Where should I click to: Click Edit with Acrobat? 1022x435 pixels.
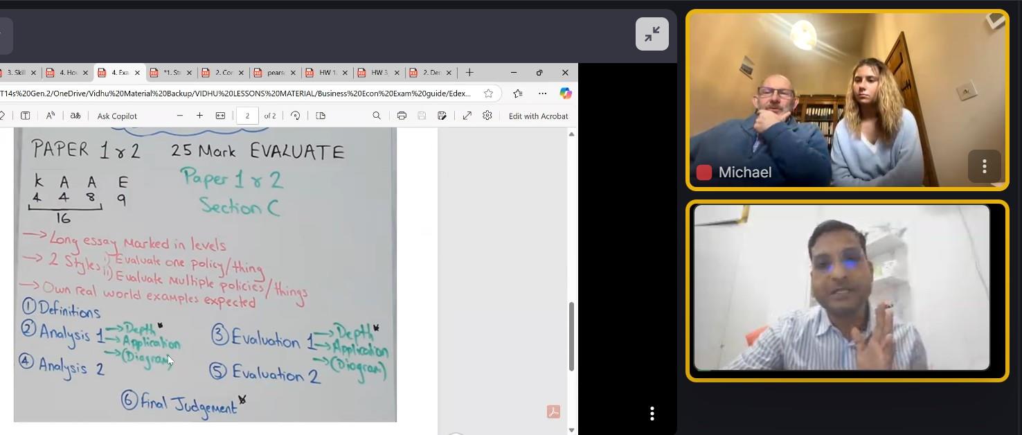pos(538,116)
